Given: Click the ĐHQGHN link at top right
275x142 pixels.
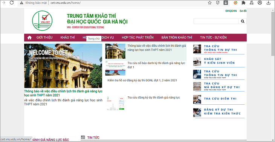Looking at the screenshot, I should 231,11.
